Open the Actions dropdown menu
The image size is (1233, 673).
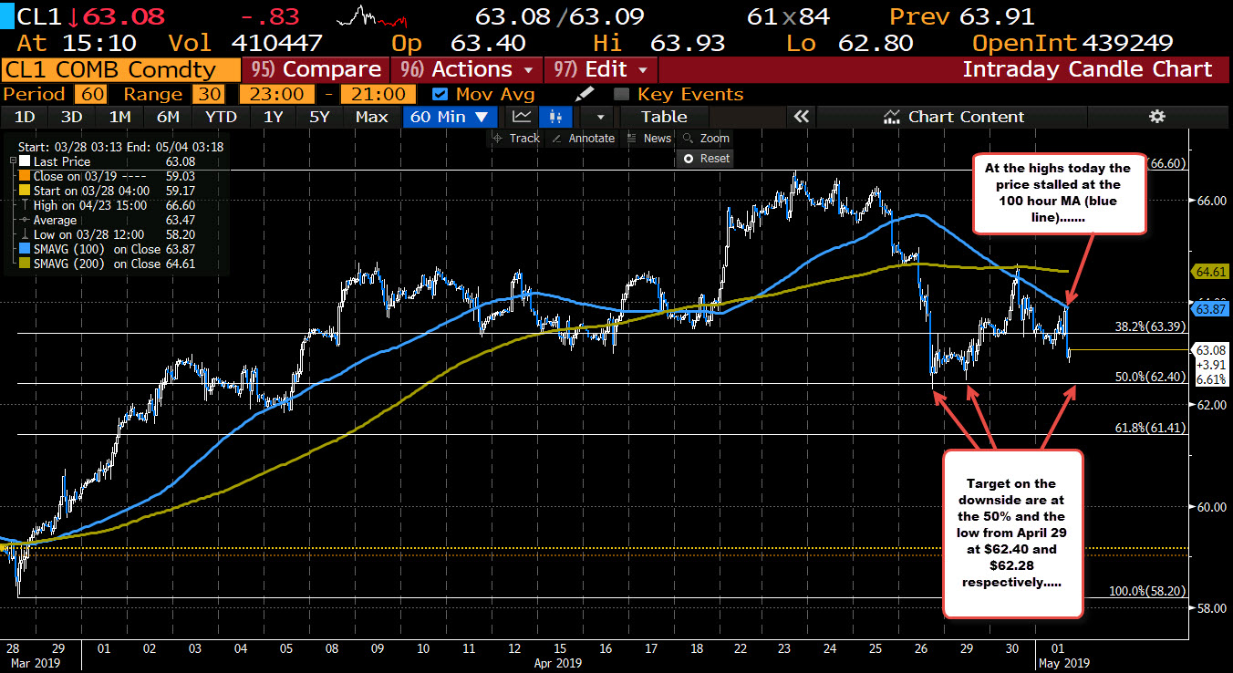[x=465, y=69]
